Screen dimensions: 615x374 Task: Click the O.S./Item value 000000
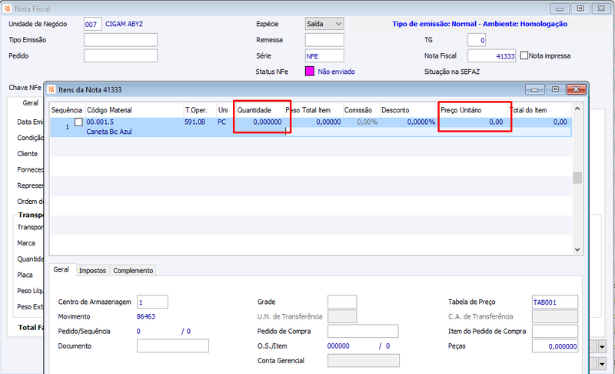pos(338,346)
